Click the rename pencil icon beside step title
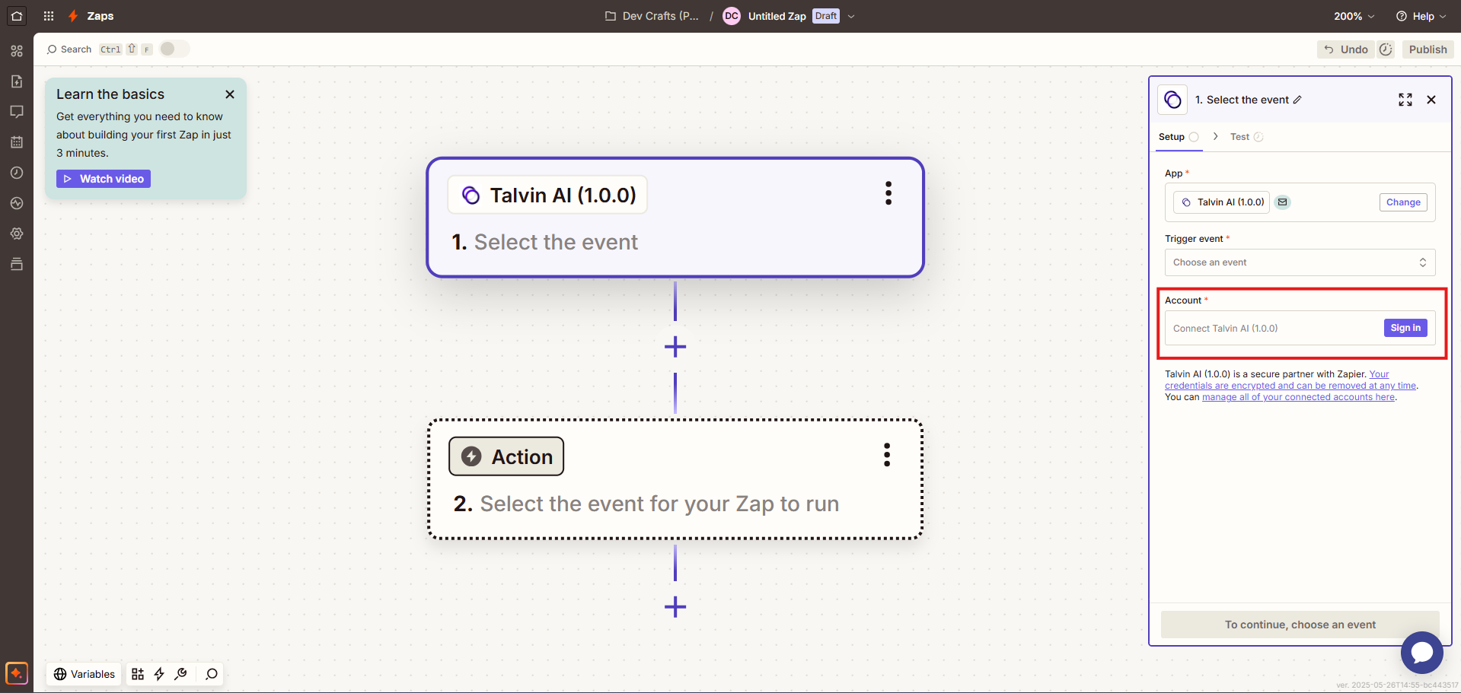 tap(1297, 100)
